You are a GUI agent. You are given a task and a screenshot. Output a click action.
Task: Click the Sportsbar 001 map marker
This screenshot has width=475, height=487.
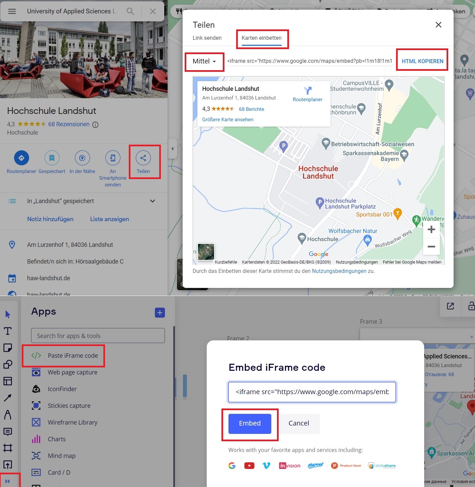tap(397, 214)
